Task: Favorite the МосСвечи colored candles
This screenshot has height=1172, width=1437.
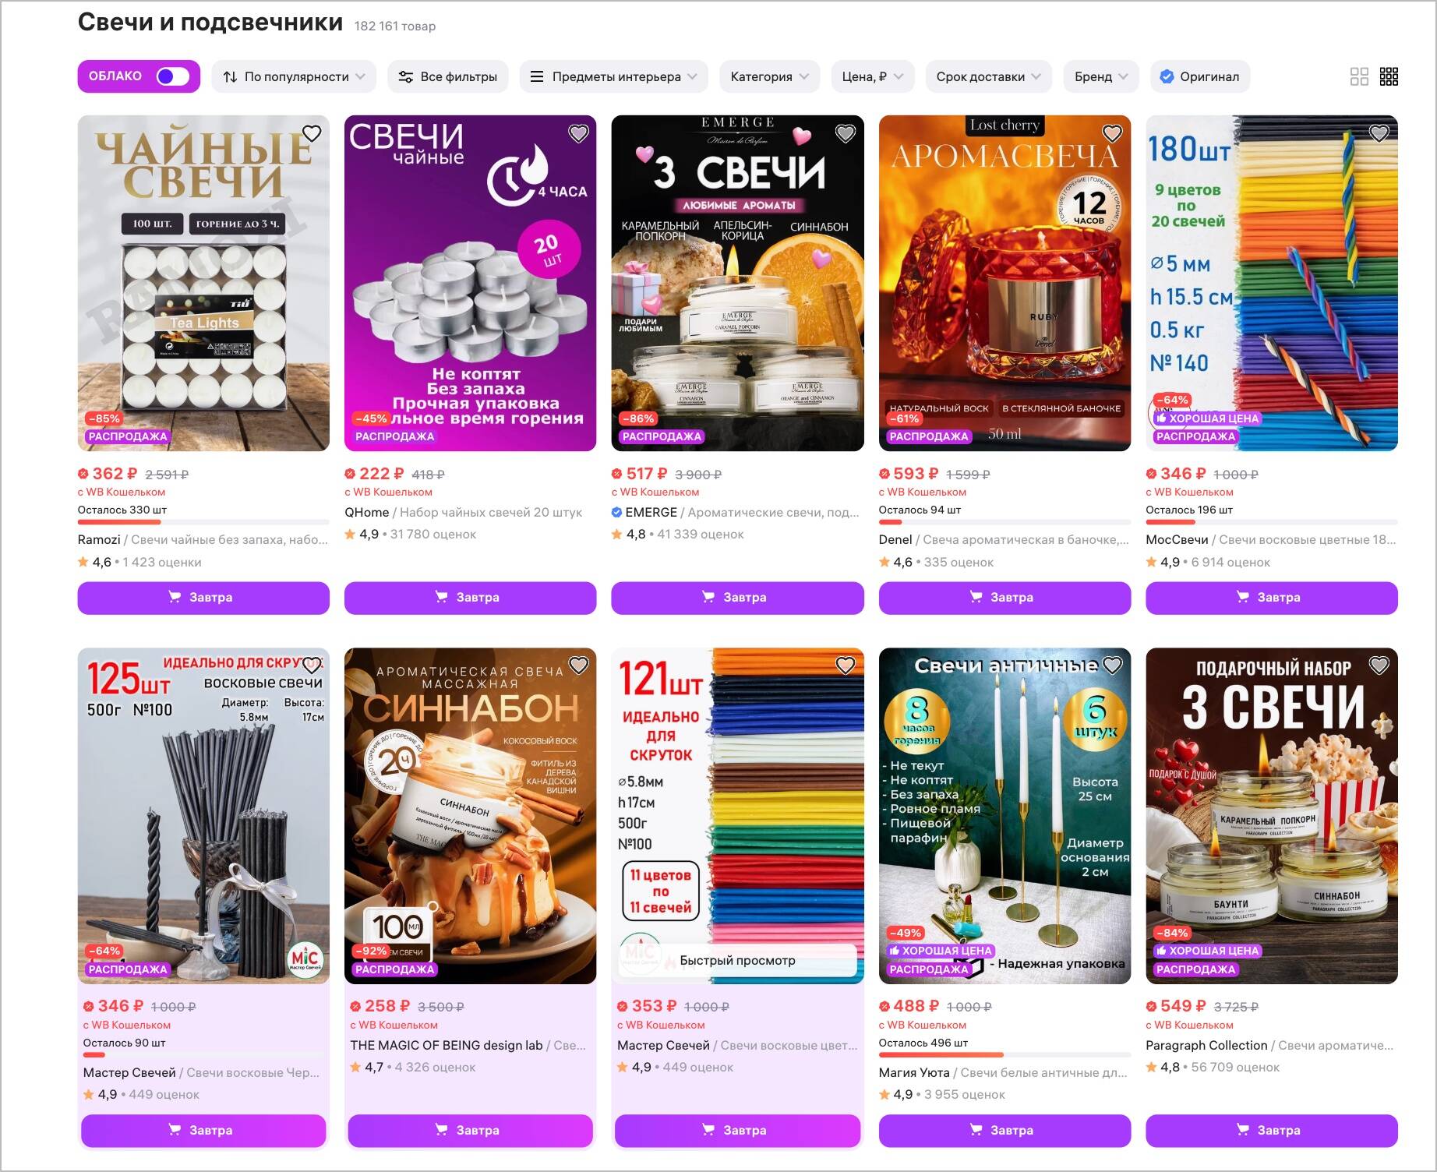Action: coord(1379,134)
